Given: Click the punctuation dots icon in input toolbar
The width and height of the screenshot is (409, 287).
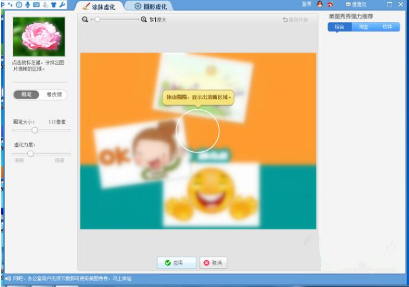Looking at the screenshot, I should (11, 4).
